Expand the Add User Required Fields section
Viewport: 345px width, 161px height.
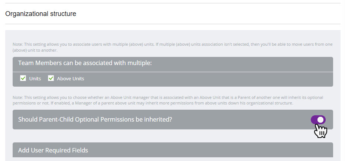pyautogui.click(x=172, y=150)
